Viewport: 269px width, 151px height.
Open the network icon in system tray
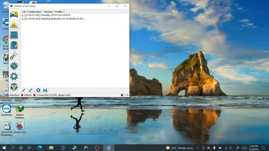pos(226,148)
